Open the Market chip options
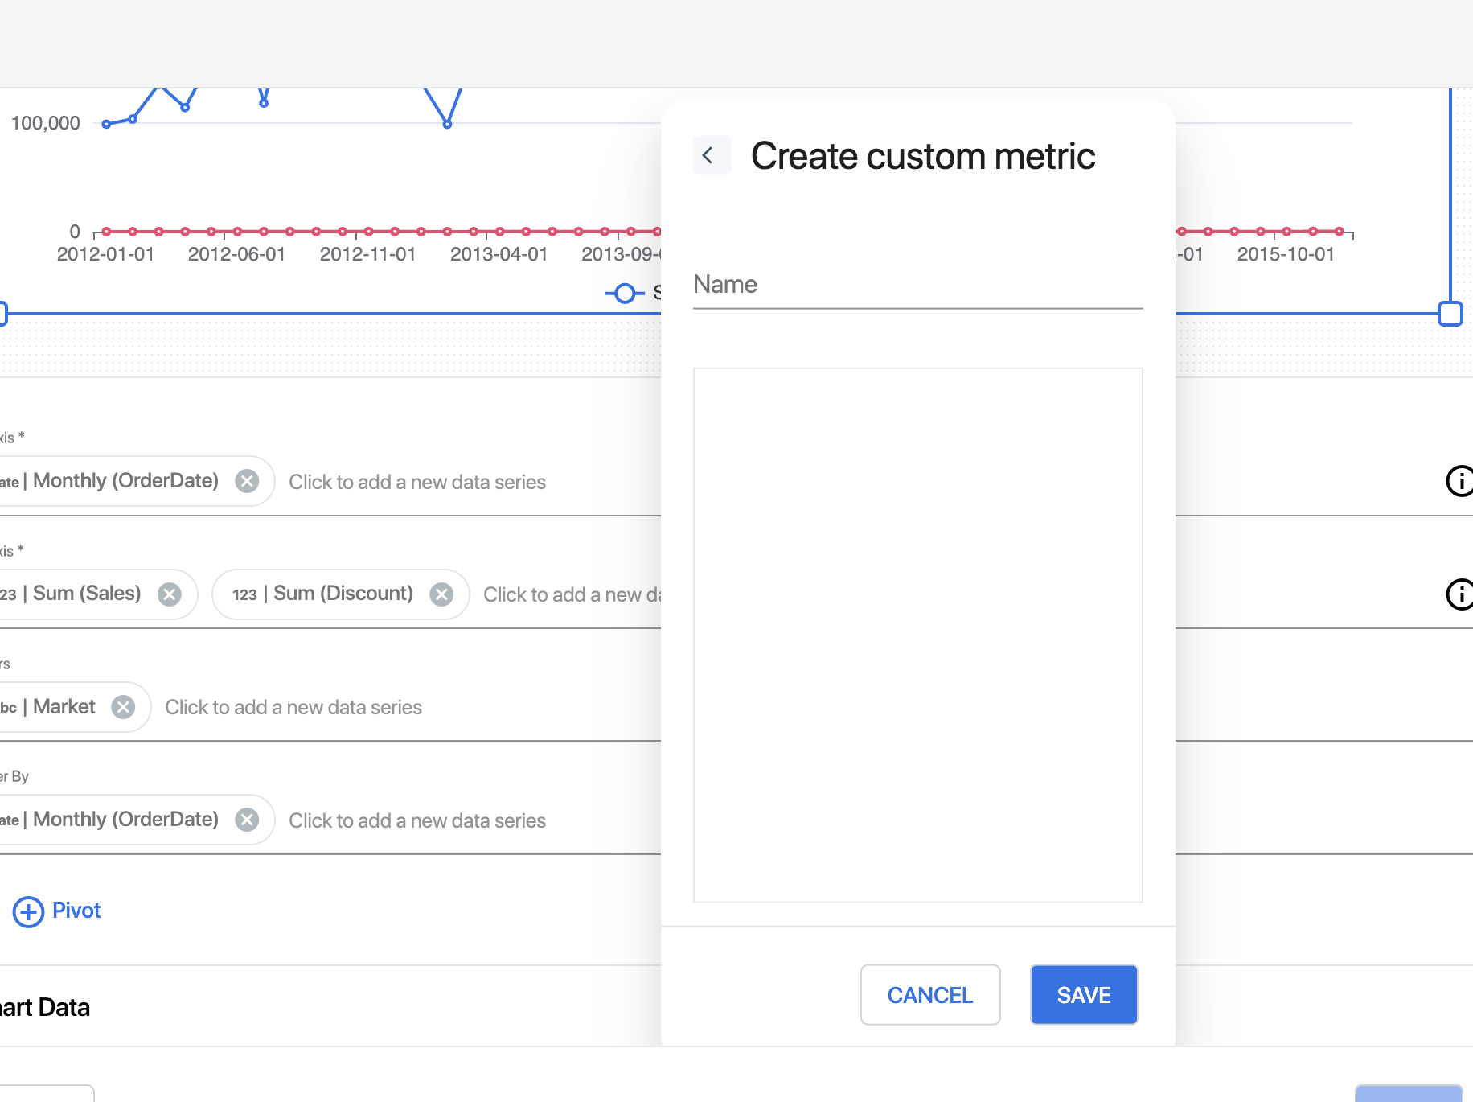 64,707
